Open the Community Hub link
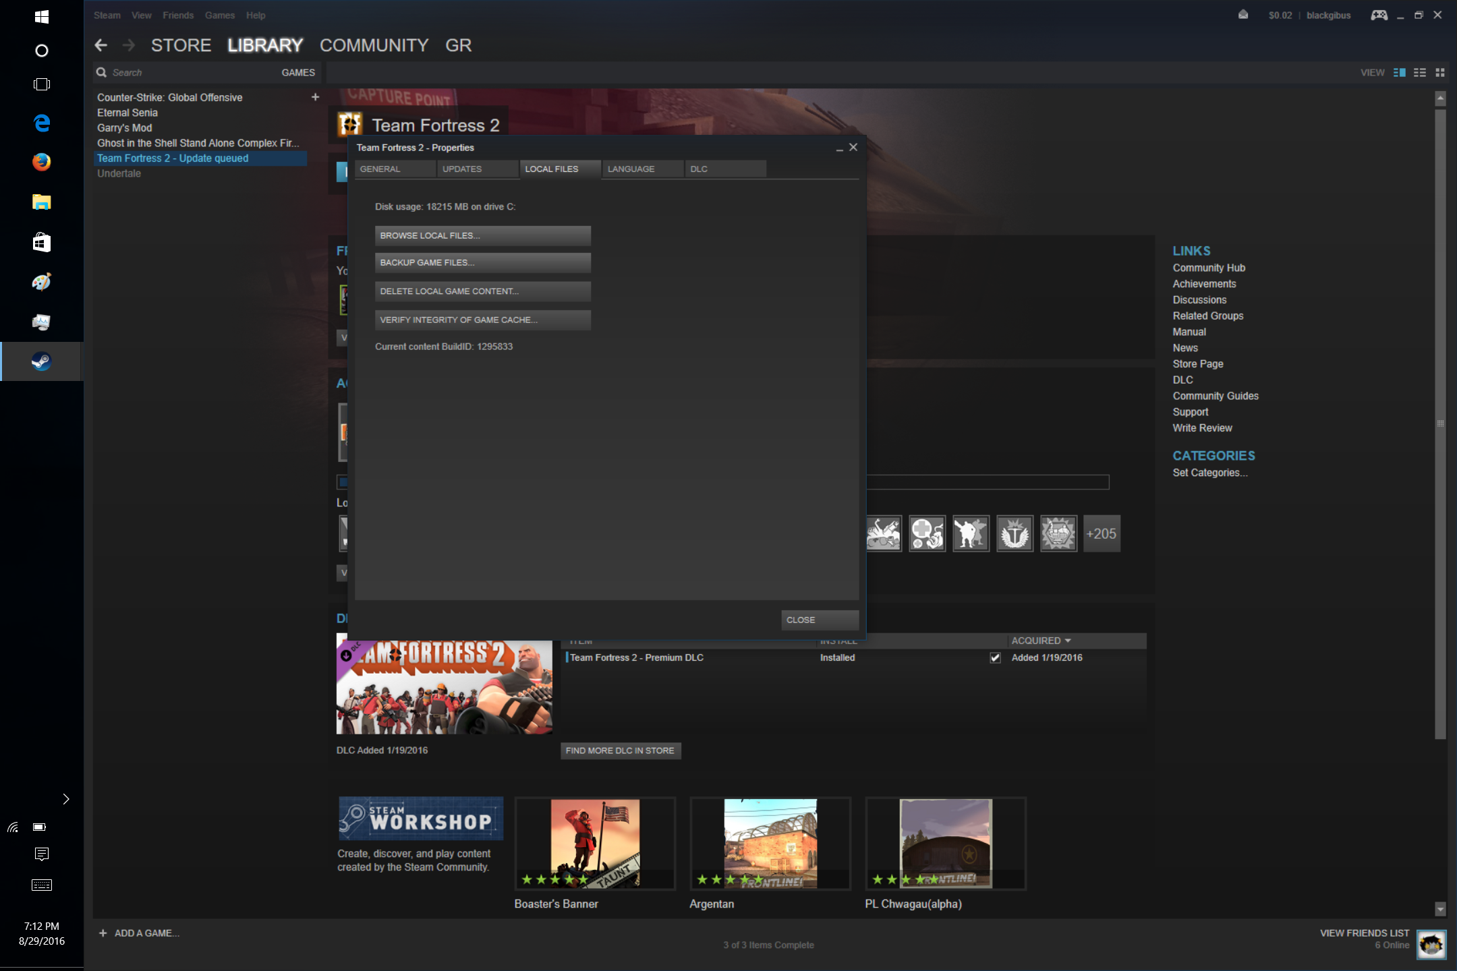Screen dimensions: 1457x971 click(1208, 268)
